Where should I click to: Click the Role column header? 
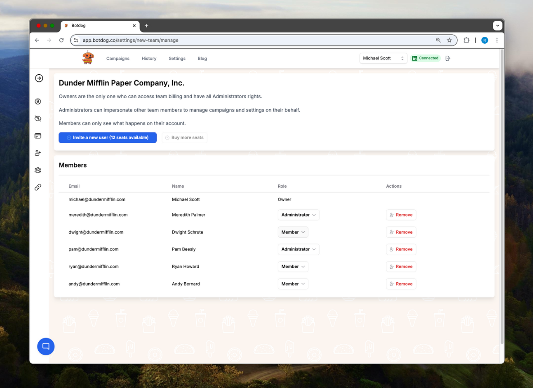point(282,186)
